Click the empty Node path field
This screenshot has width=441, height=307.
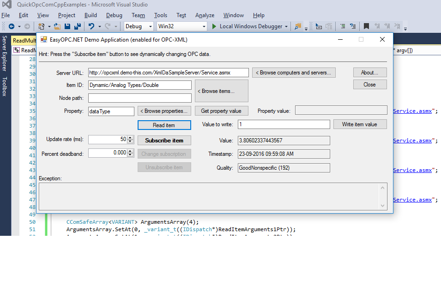point(140,98)
